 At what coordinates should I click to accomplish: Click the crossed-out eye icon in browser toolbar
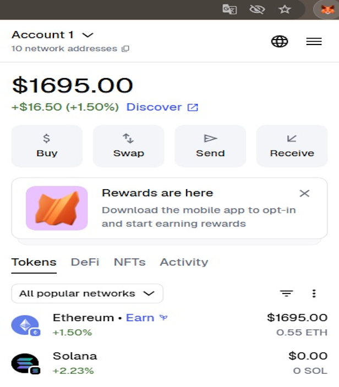click(257, 9)
